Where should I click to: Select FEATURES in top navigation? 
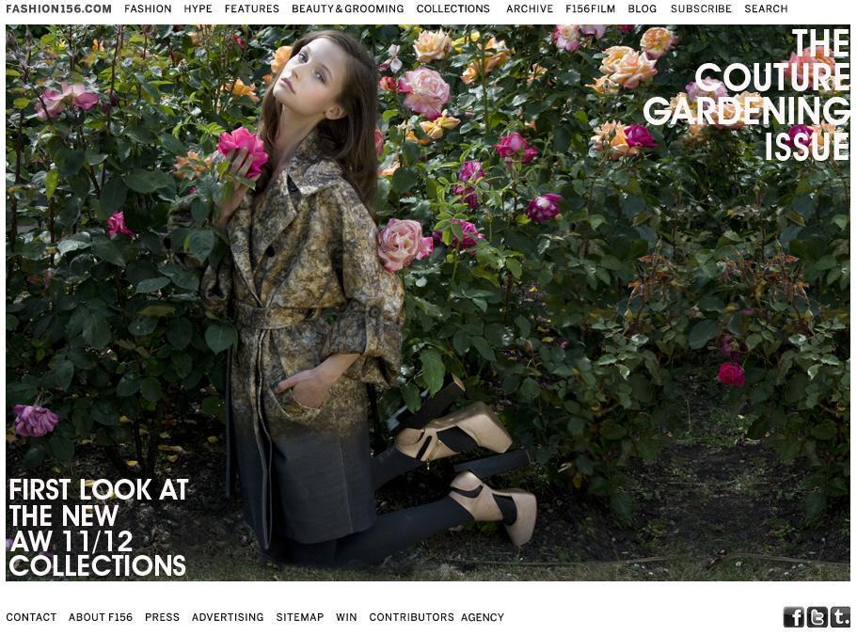tap(252, 8)
